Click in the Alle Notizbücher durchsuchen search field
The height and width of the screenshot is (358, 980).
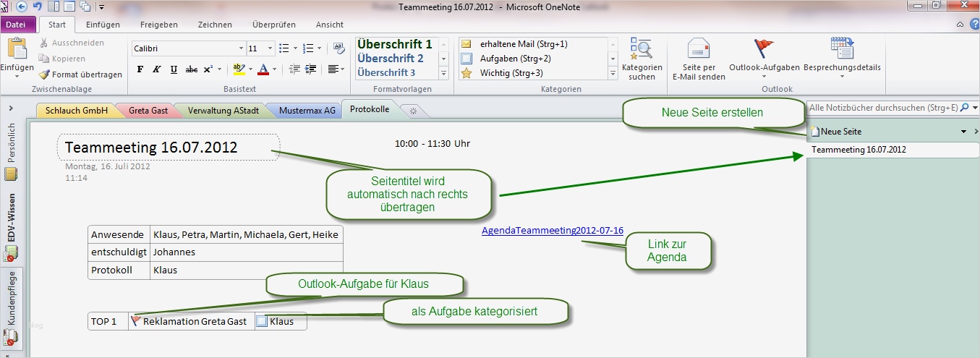pos(882,108)
